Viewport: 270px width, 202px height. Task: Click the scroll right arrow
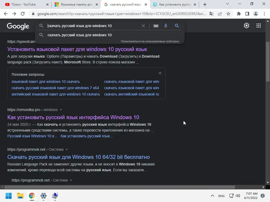click(x=263, y=187)
